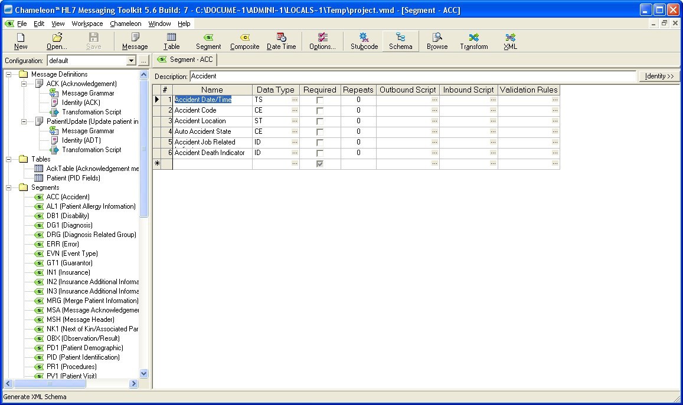Toggle Required for Accident Date/Time
The image size is (683, 405).
(320, 100)
